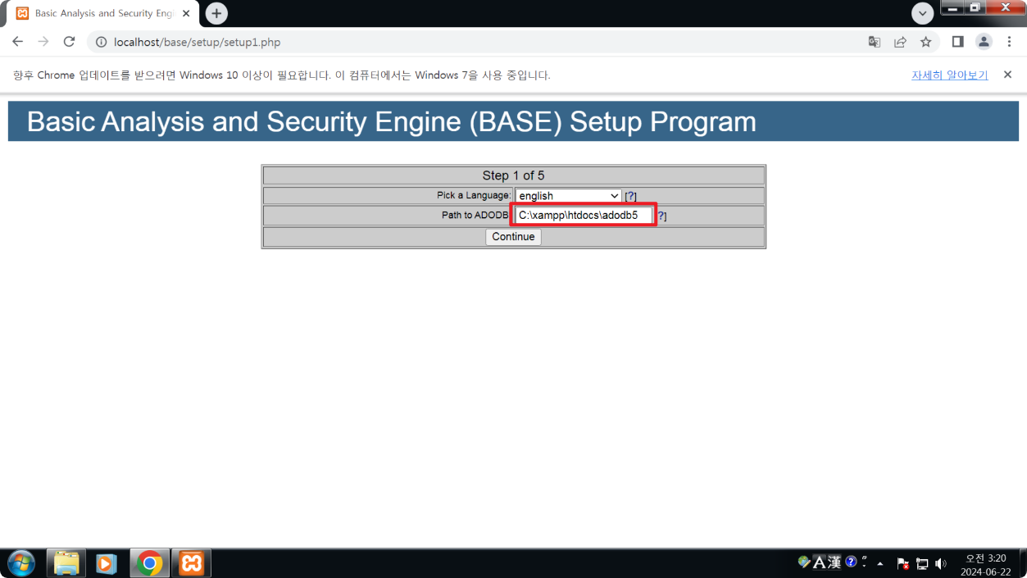The width and height of the screenshot is (1027, 578).
Task: Open the taskbar clock and date
Action: point(985,564)
